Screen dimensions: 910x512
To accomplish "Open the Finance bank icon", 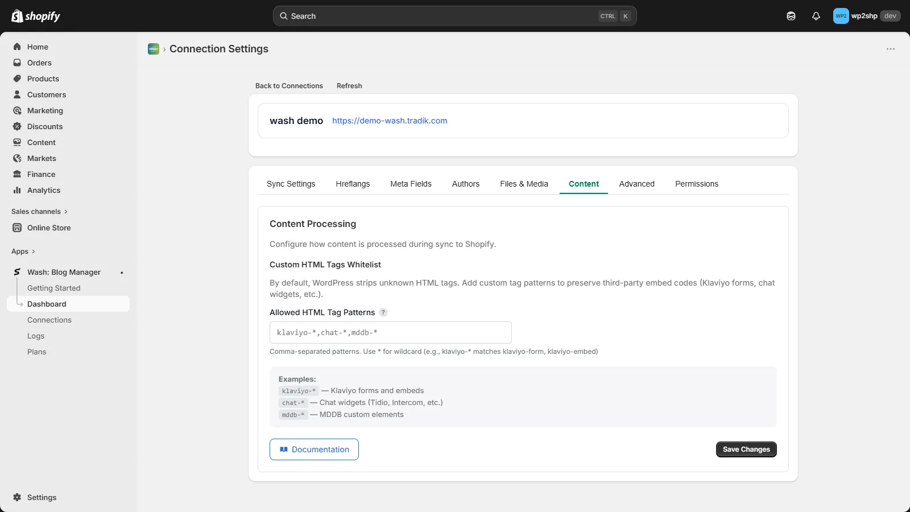I will tap(17, 174).
